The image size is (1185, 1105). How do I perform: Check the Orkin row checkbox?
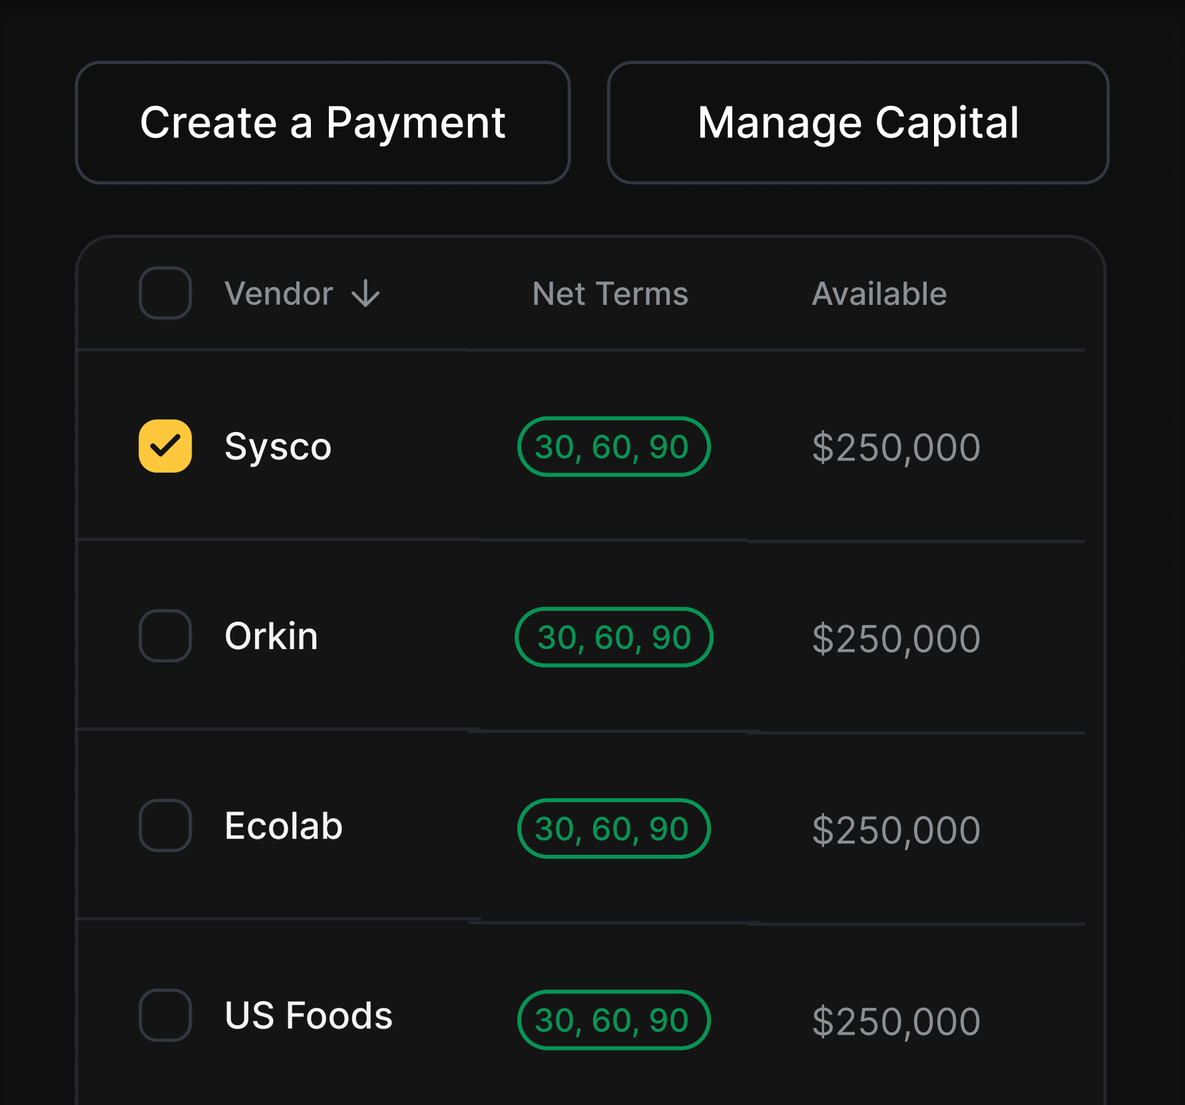tap(165, 636)
